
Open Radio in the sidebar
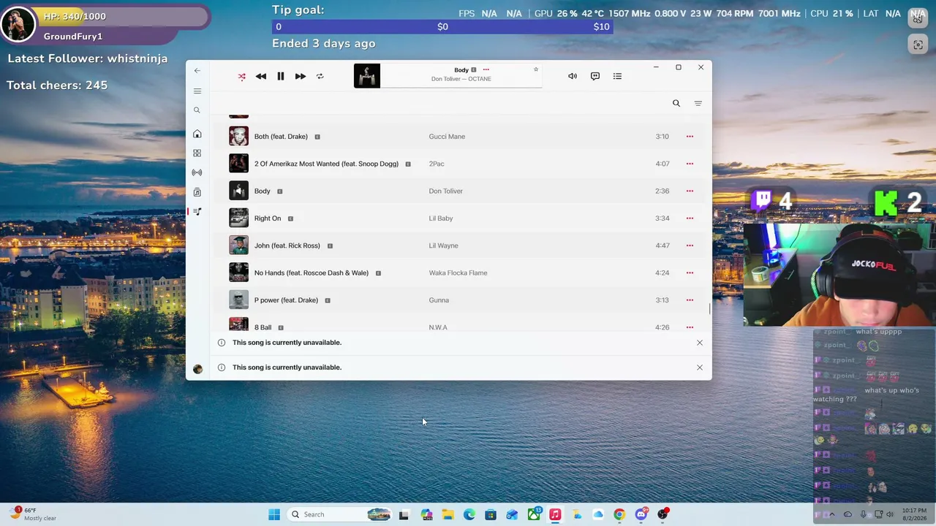[197, 173]
